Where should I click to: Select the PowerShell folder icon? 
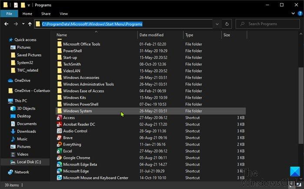[59, 51]
